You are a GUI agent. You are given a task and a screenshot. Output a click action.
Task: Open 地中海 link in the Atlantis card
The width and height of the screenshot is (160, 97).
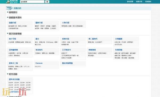coord(19,53)
